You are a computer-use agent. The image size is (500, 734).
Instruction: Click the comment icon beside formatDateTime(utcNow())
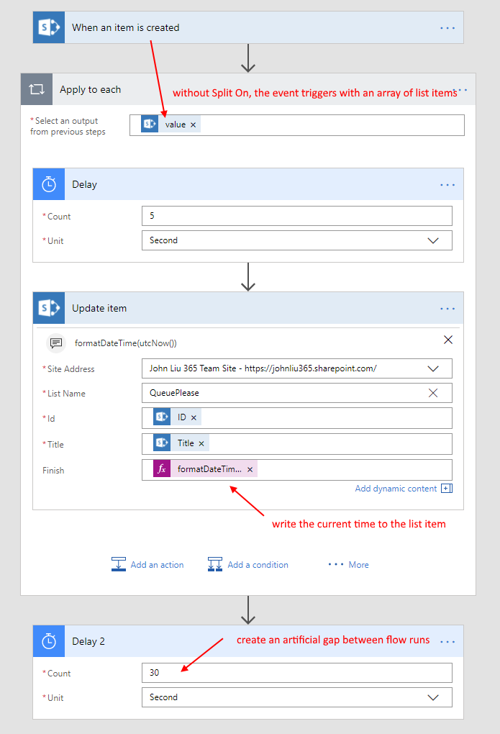coord(57,343)
